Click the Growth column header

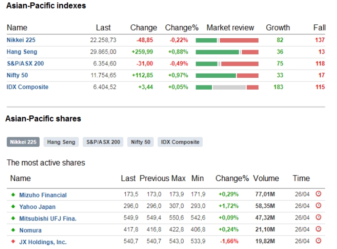278,28
